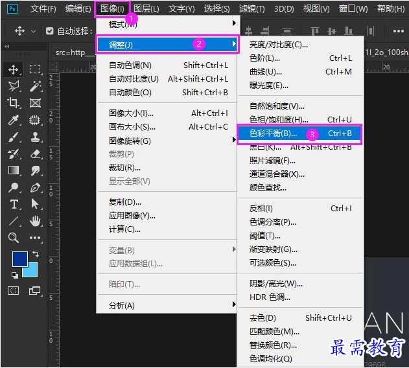Select the Eraser tool
The height and width of the screenshot is (368, 409).
35,154
